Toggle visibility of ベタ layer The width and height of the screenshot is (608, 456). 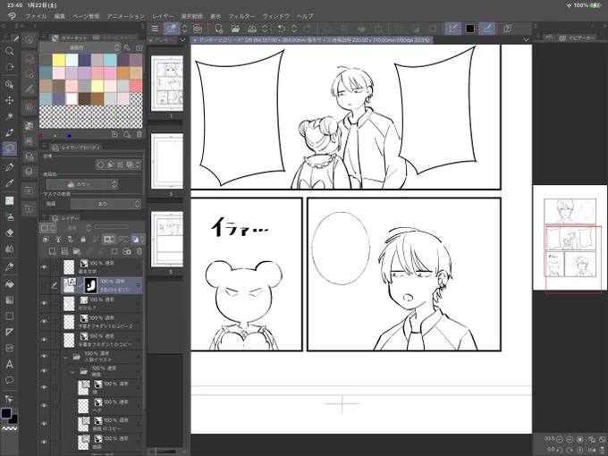click(x=44, y=405)
